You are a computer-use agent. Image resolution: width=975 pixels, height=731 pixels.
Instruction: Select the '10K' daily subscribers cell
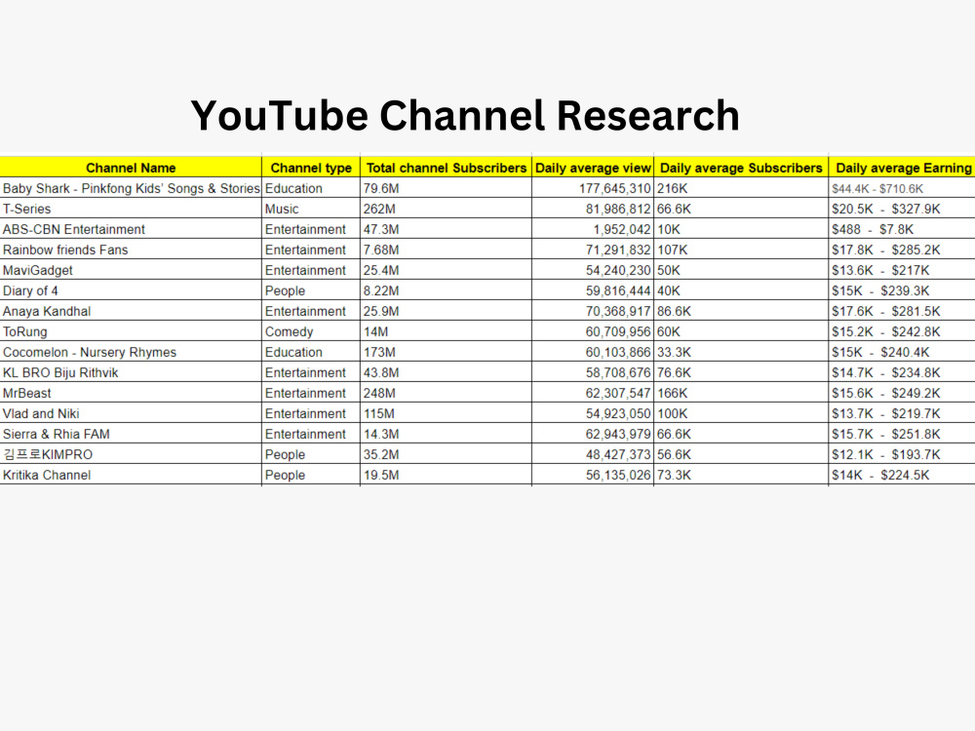[x=741, y=229]
